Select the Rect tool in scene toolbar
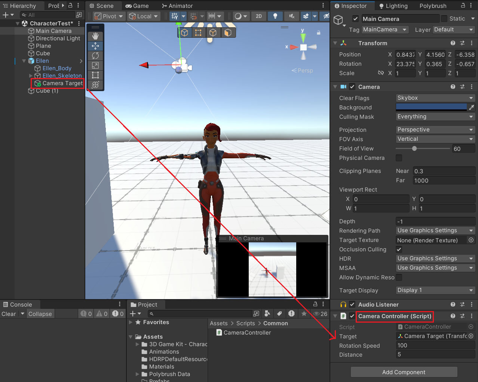This screenshot has height=382, width=478. click(x=95, y=75)
